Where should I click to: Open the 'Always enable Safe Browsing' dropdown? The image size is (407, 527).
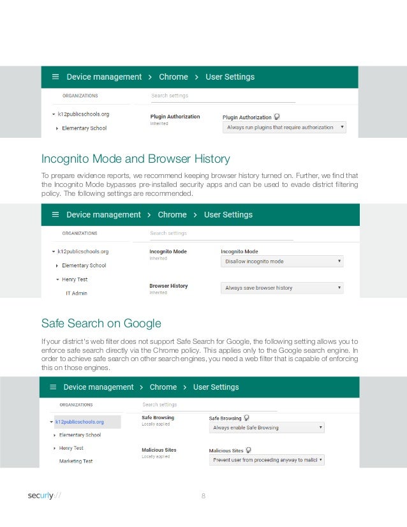coord(267,427)
